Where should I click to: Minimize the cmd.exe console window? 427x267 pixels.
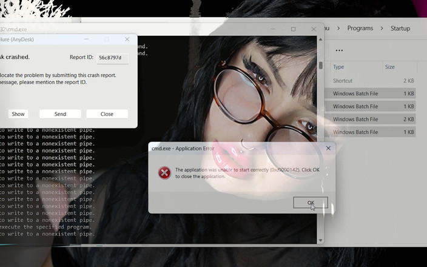[273, 29]
